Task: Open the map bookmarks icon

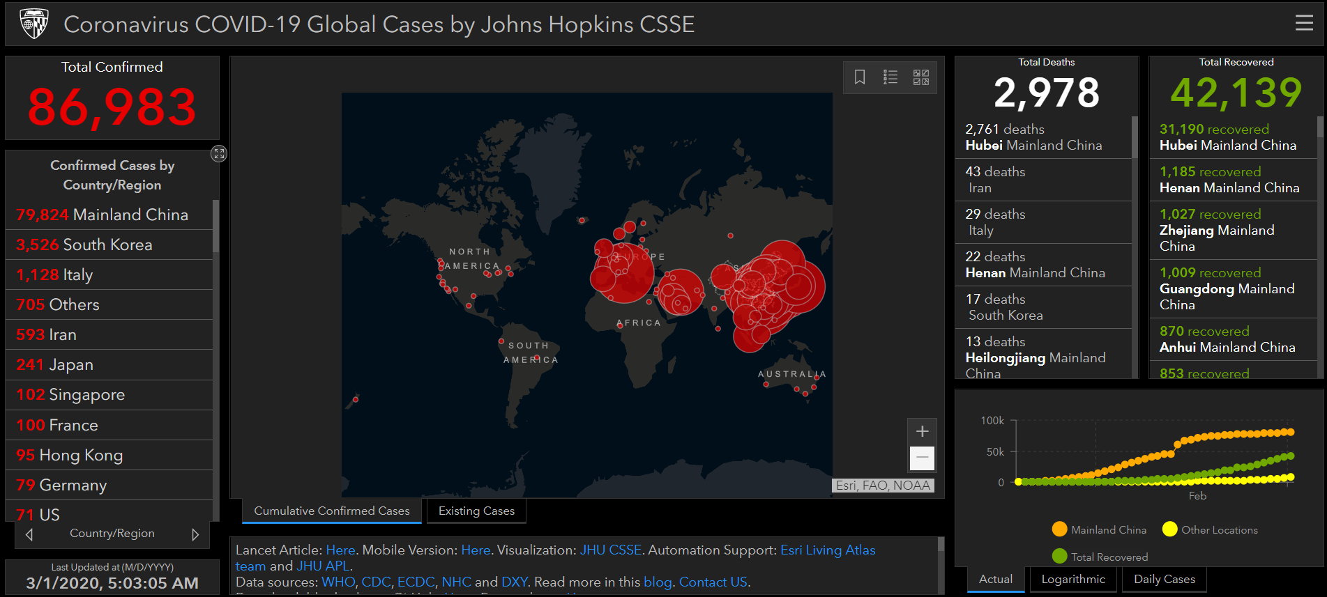Action: [860, 77]
